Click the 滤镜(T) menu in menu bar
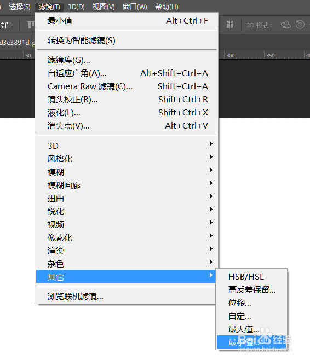310x360 pixels. 49,7
